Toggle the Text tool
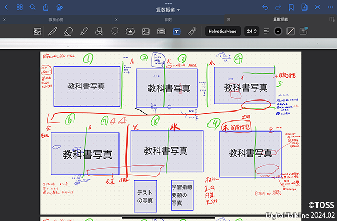Screen dimensions: 337x221 pyautogui.click(x=177, y=32)
